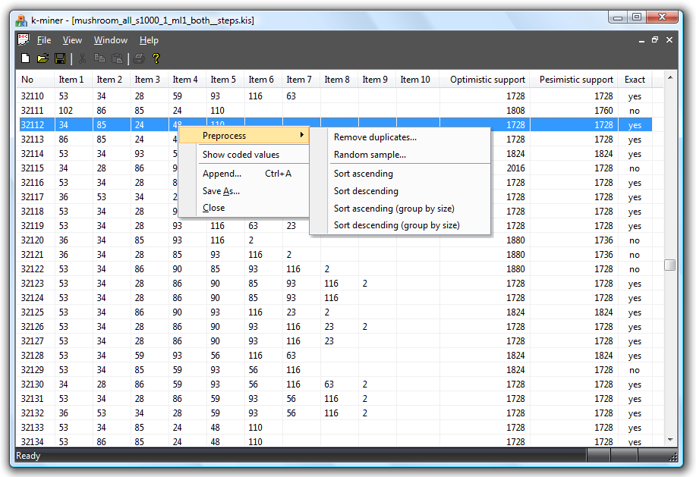Click k-miner app icon in title bar
This screenshot has width=696, height=477.
[21, 20]
